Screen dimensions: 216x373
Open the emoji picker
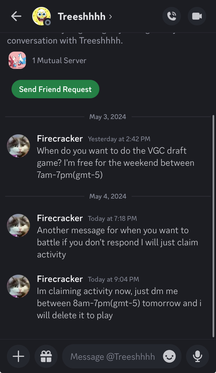(x=169, y=357)
